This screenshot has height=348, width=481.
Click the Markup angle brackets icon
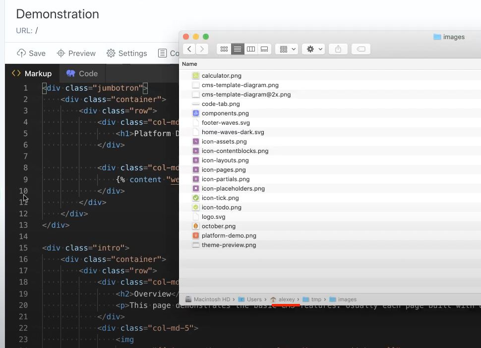click(x=16, y=73)
